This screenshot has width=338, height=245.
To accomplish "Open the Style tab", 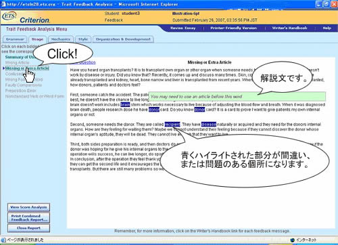I will coord(83,39).
